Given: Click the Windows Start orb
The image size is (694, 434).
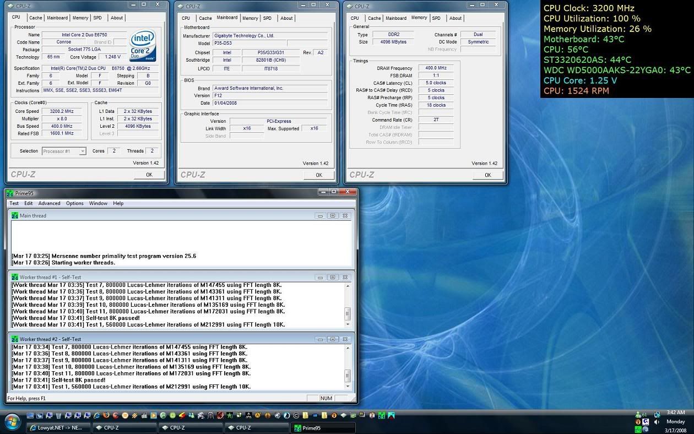Looking at the screenshot, I should tap(13, 423).
